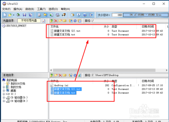Expand the CD 驱动器(D:) node
Image resolution: width=169 pixels, height=122 pixels.
point(4,97)
